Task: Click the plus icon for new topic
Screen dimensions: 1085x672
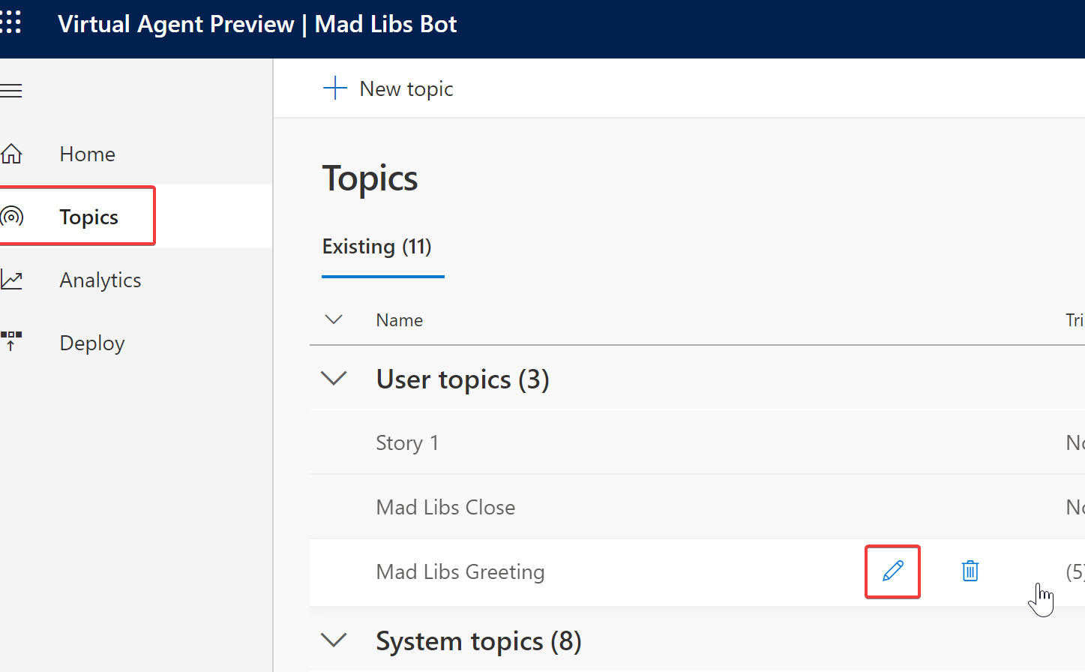Action: pos(334,88)
